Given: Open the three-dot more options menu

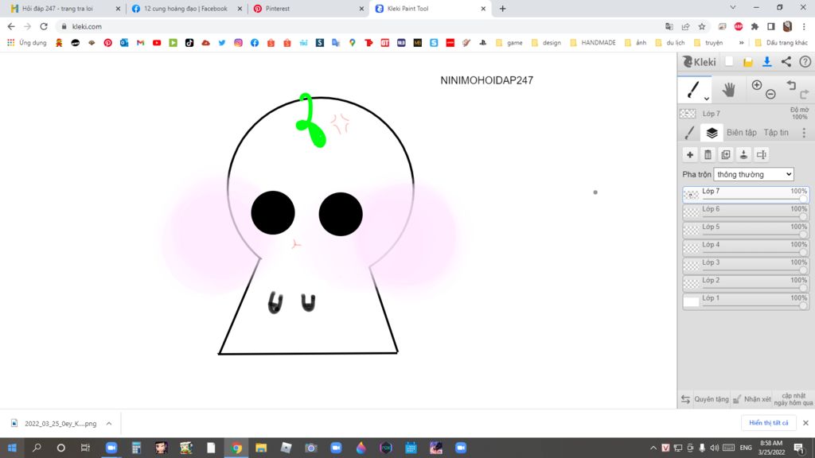Looking at the screenshot, I should pyautogui.click(x=804, y=133).
